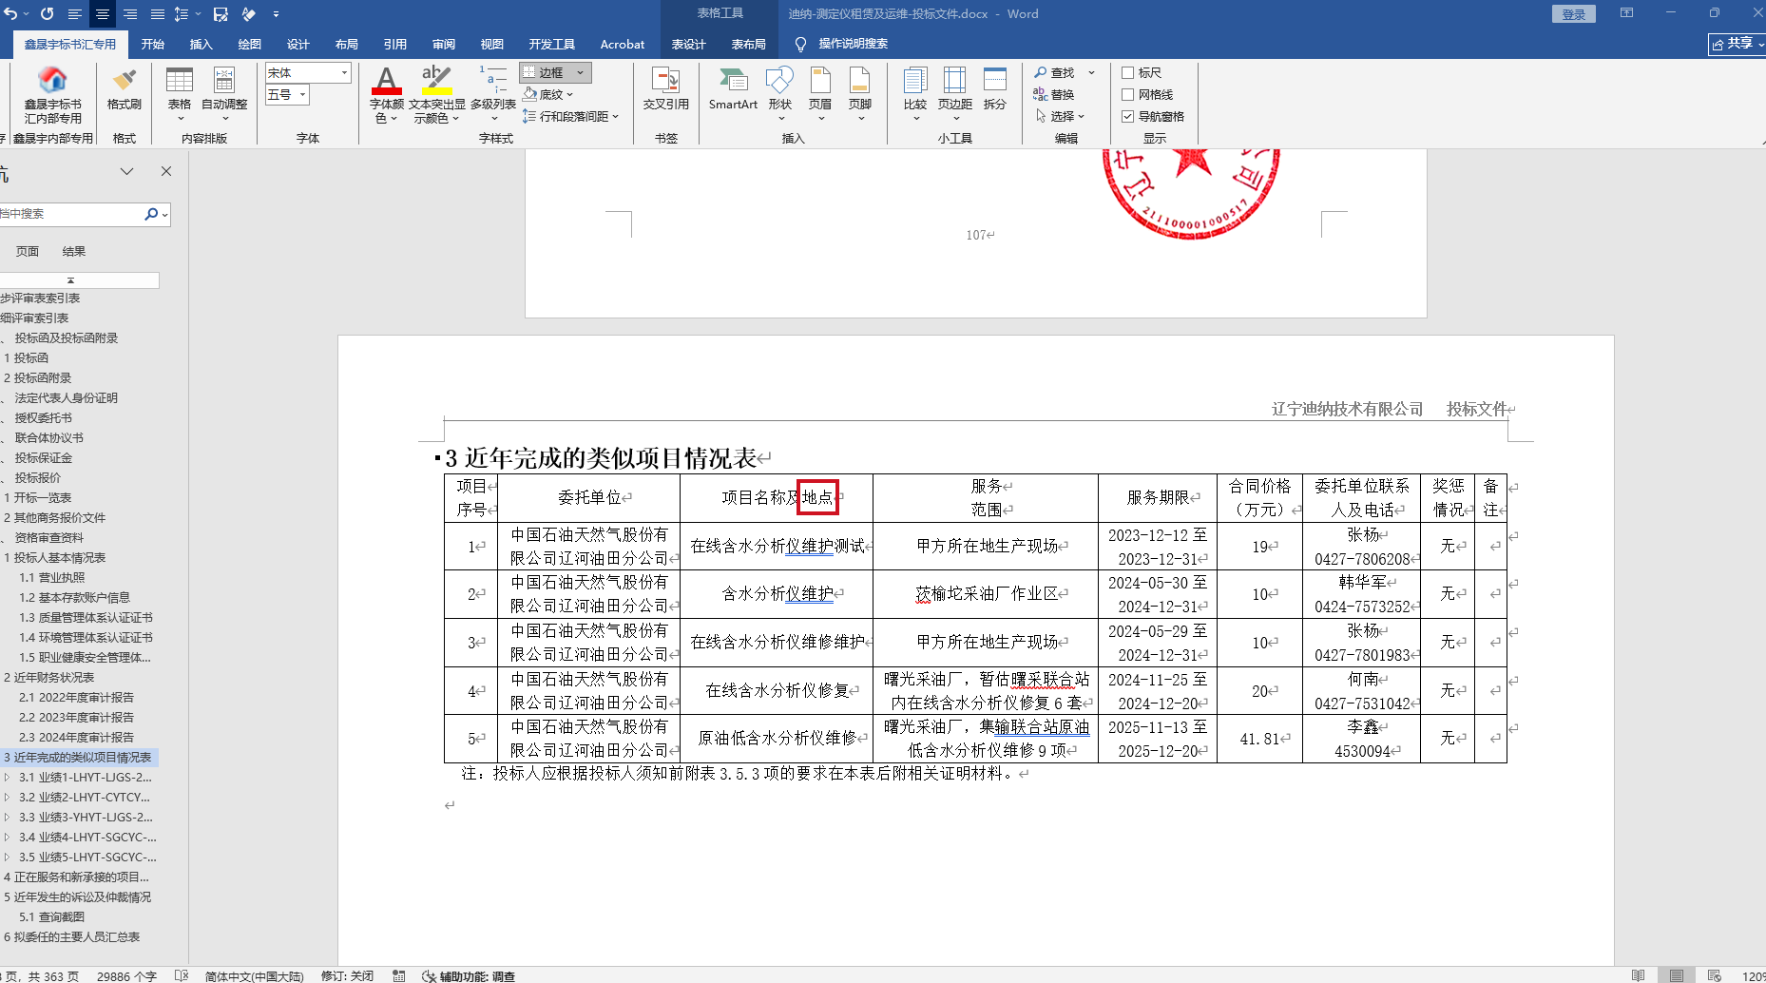Click the 共享 share button
Image resolution: width=1766 pixels, height=983 pixels.
coord(1737,44)
